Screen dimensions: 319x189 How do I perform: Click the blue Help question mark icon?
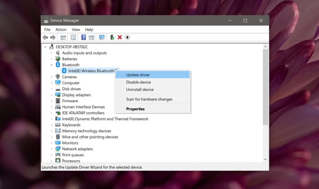[83, 37]
